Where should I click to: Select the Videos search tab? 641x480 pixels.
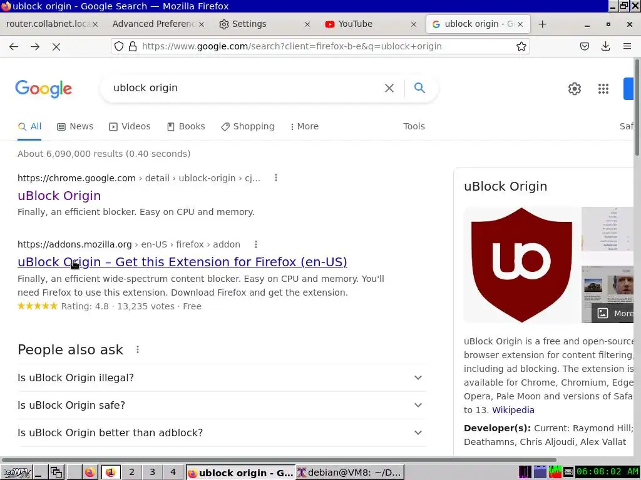click(x=130, y=126)
